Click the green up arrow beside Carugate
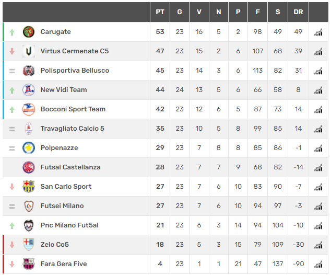Screen dimensions: 331x275 tap(12, 32)
